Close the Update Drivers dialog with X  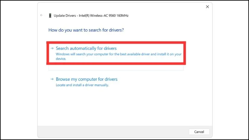coord(207,7)
